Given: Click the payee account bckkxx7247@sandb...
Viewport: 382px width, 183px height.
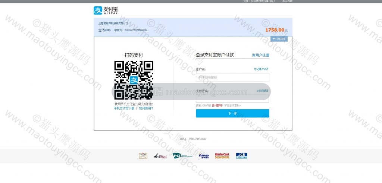Looking at the screenshot, I should pos(137,30).
